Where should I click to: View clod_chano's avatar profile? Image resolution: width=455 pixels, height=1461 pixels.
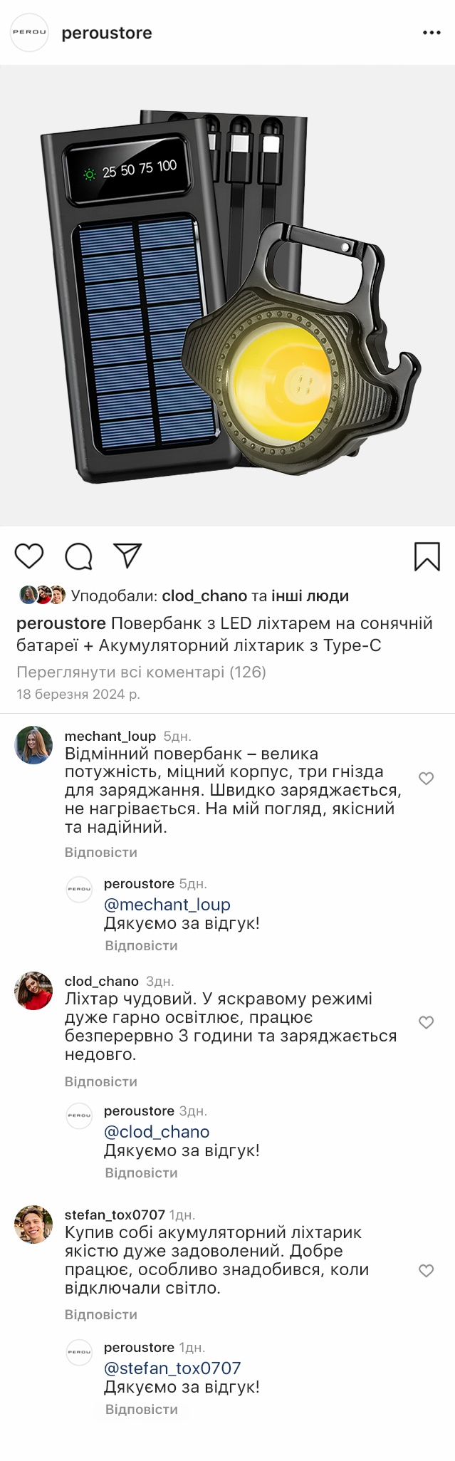pyautogui.click(x=33, y=990)
